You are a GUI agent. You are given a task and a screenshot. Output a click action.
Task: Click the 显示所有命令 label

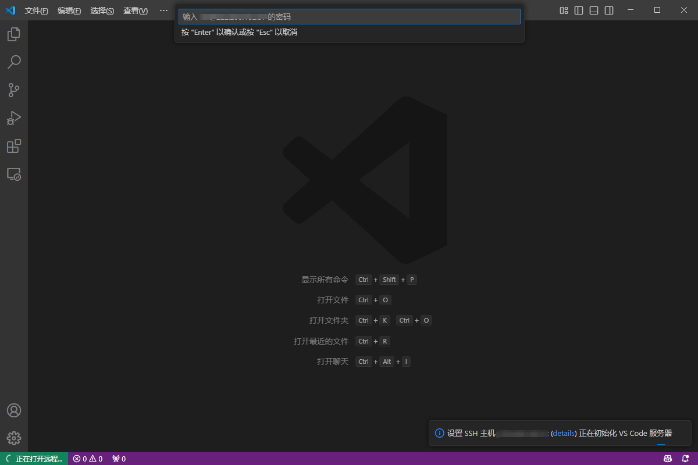click(325, 280)
